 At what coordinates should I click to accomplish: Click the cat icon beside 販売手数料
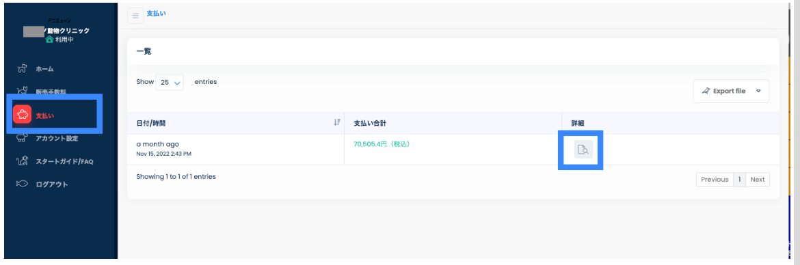click(21, 92)
